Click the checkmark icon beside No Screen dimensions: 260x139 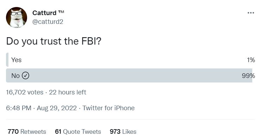[x=26, y=75]
